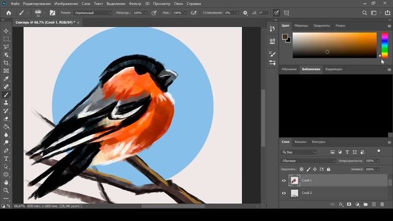
Task: Open layer blend mode dropdown Обычные
Action: pos(308,161)
